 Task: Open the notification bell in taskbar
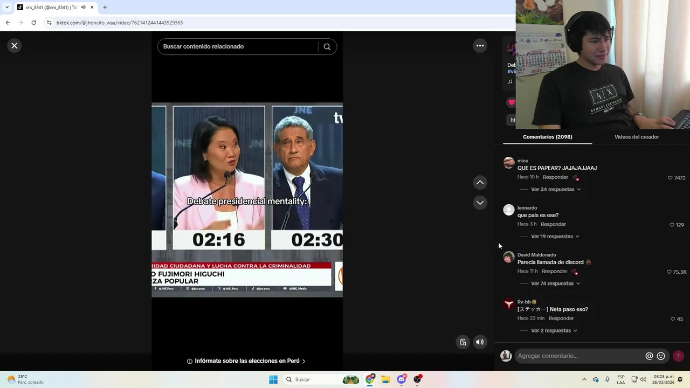(x=680, y=379)
